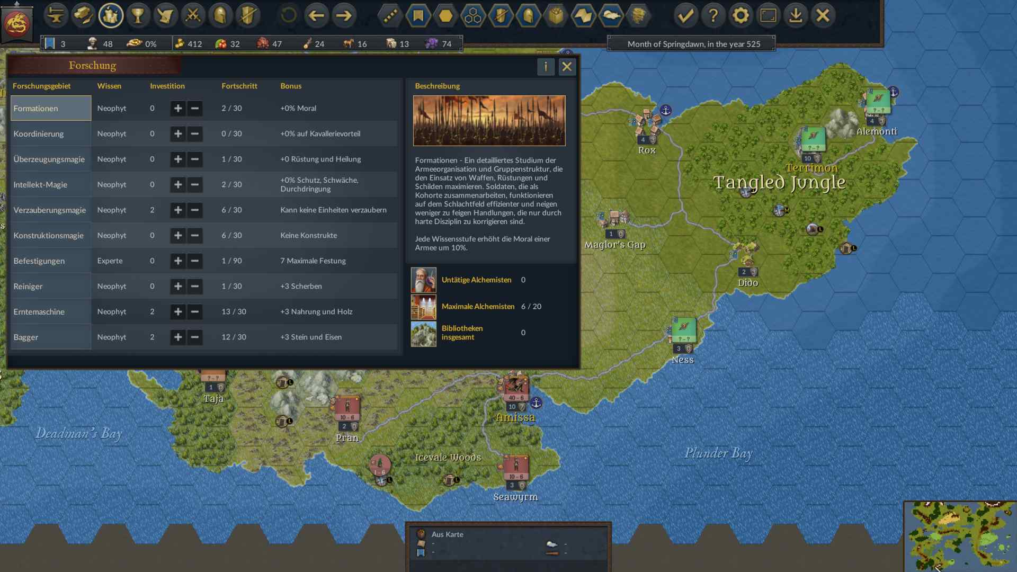Select the Reiniger research field
This screenshot has width=1017, height=572.
[51, 286]
